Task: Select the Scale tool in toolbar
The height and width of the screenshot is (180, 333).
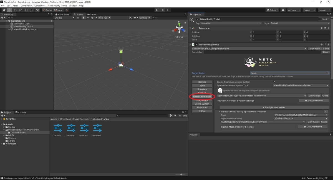Action: pos(21,10)
